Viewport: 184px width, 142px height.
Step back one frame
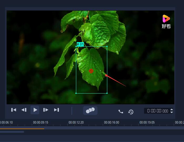[24, 110]
